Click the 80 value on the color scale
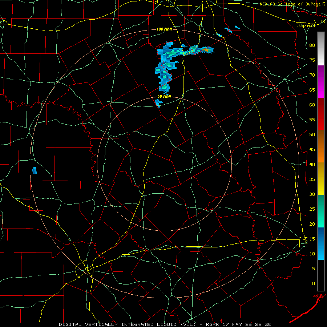 click(x=312, y=45)
